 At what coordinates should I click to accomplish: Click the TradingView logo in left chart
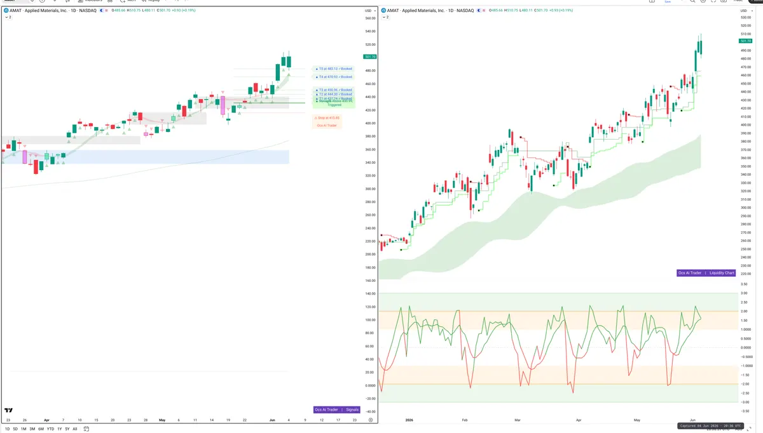pyautogui.click(x=8, y=410)
